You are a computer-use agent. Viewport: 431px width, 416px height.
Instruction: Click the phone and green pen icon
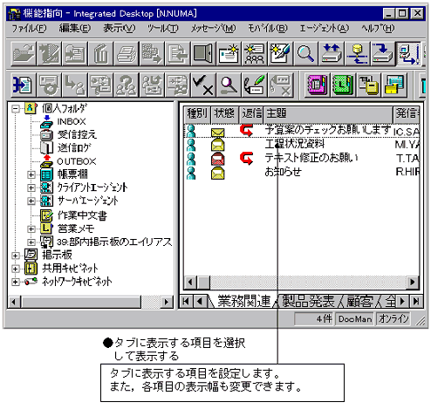[255, 85]
